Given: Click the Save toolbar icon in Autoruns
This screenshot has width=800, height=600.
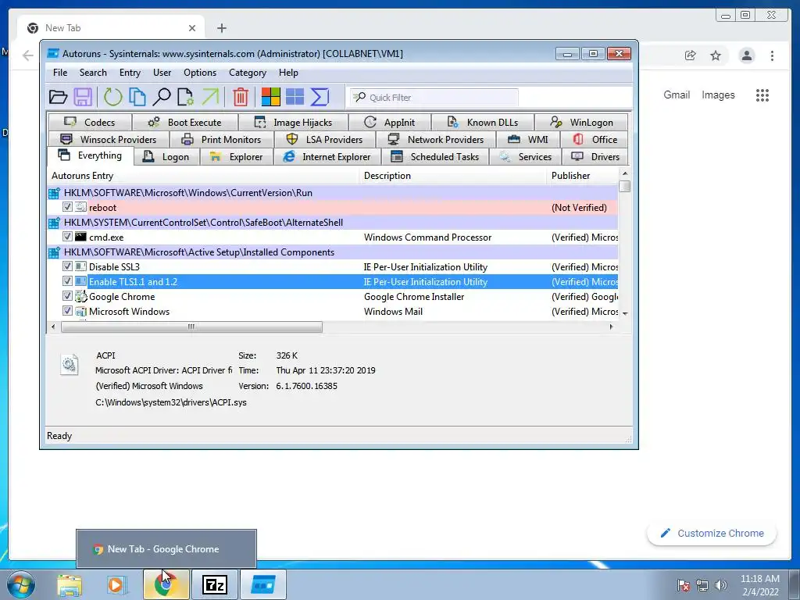Looking at the screenshot, I should (83, 97).
